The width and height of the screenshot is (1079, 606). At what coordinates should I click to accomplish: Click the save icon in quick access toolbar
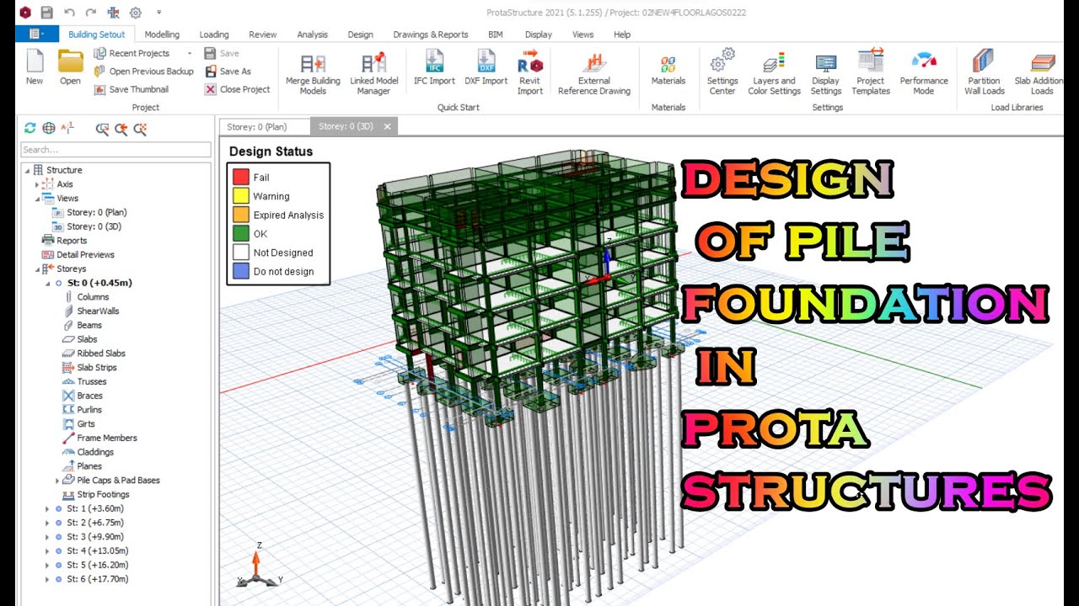pos(47,13)
